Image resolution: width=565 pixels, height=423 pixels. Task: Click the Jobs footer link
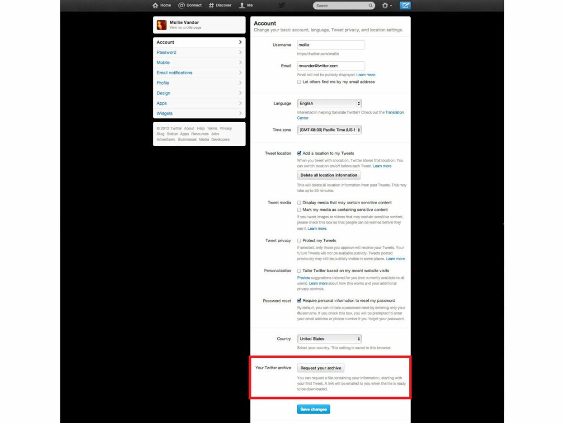pyautogui.click(x=215, y=134)
